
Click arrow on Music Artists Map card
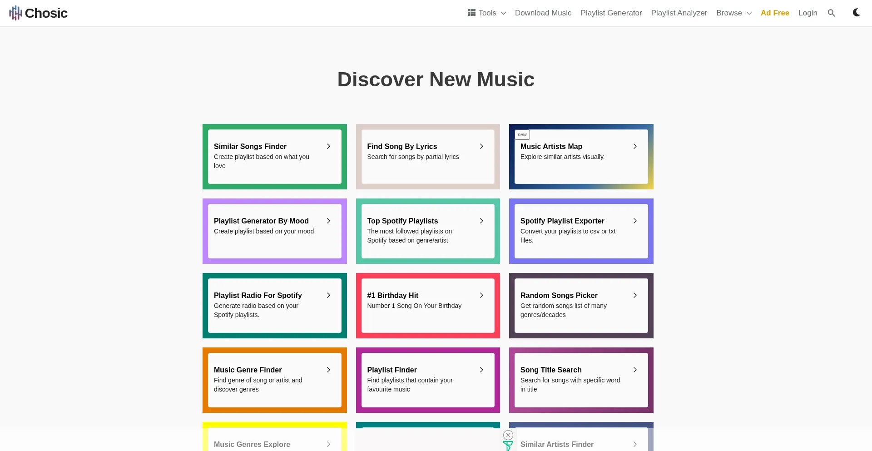(x=635, y=146)
